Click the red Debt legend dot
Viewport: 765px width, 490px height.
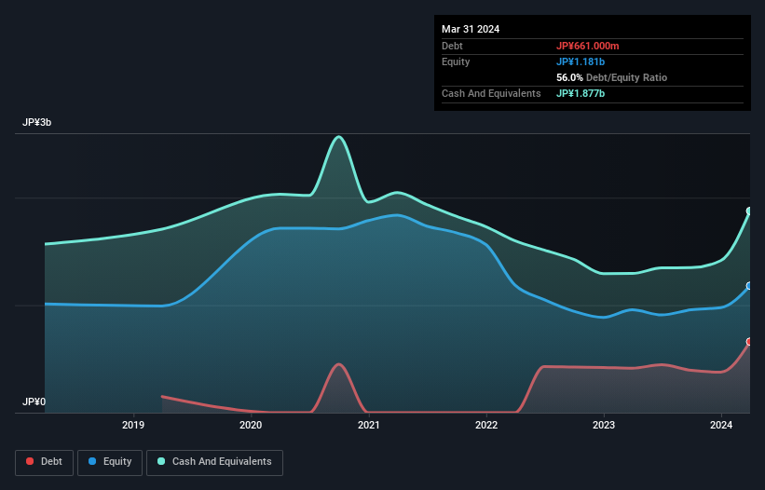(x=30, y=461)
